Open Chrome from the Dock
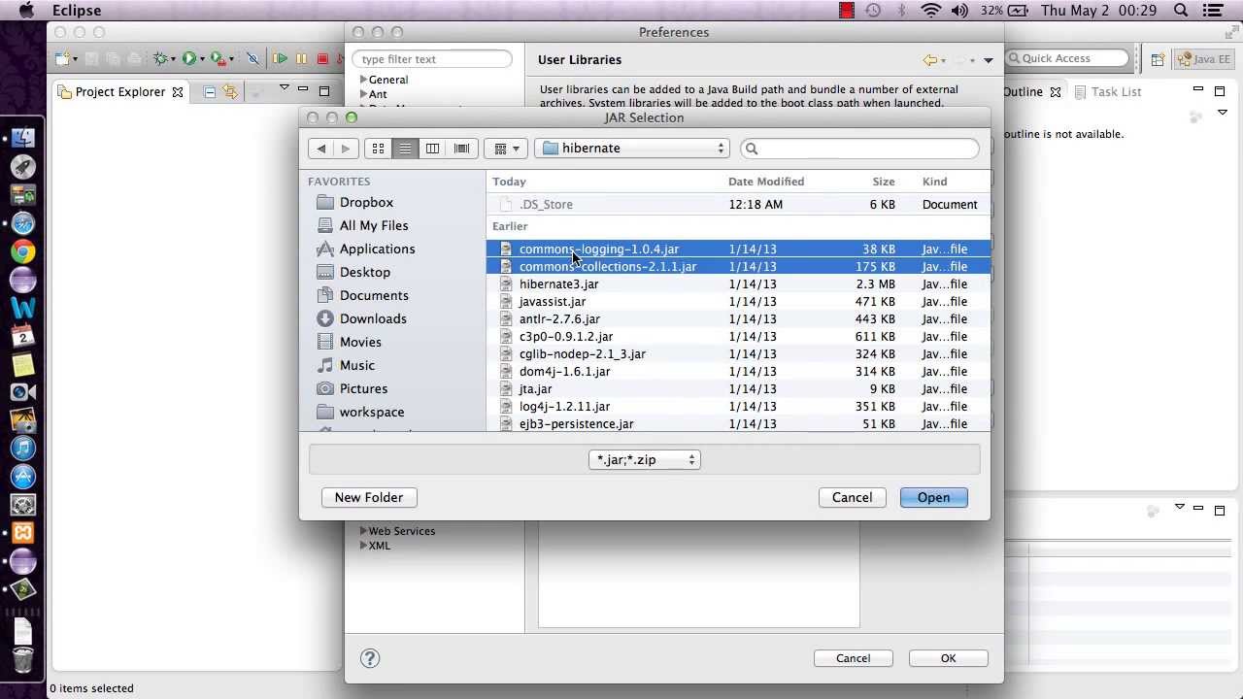This screenshot has height=699, width=1243. [23, 252]
